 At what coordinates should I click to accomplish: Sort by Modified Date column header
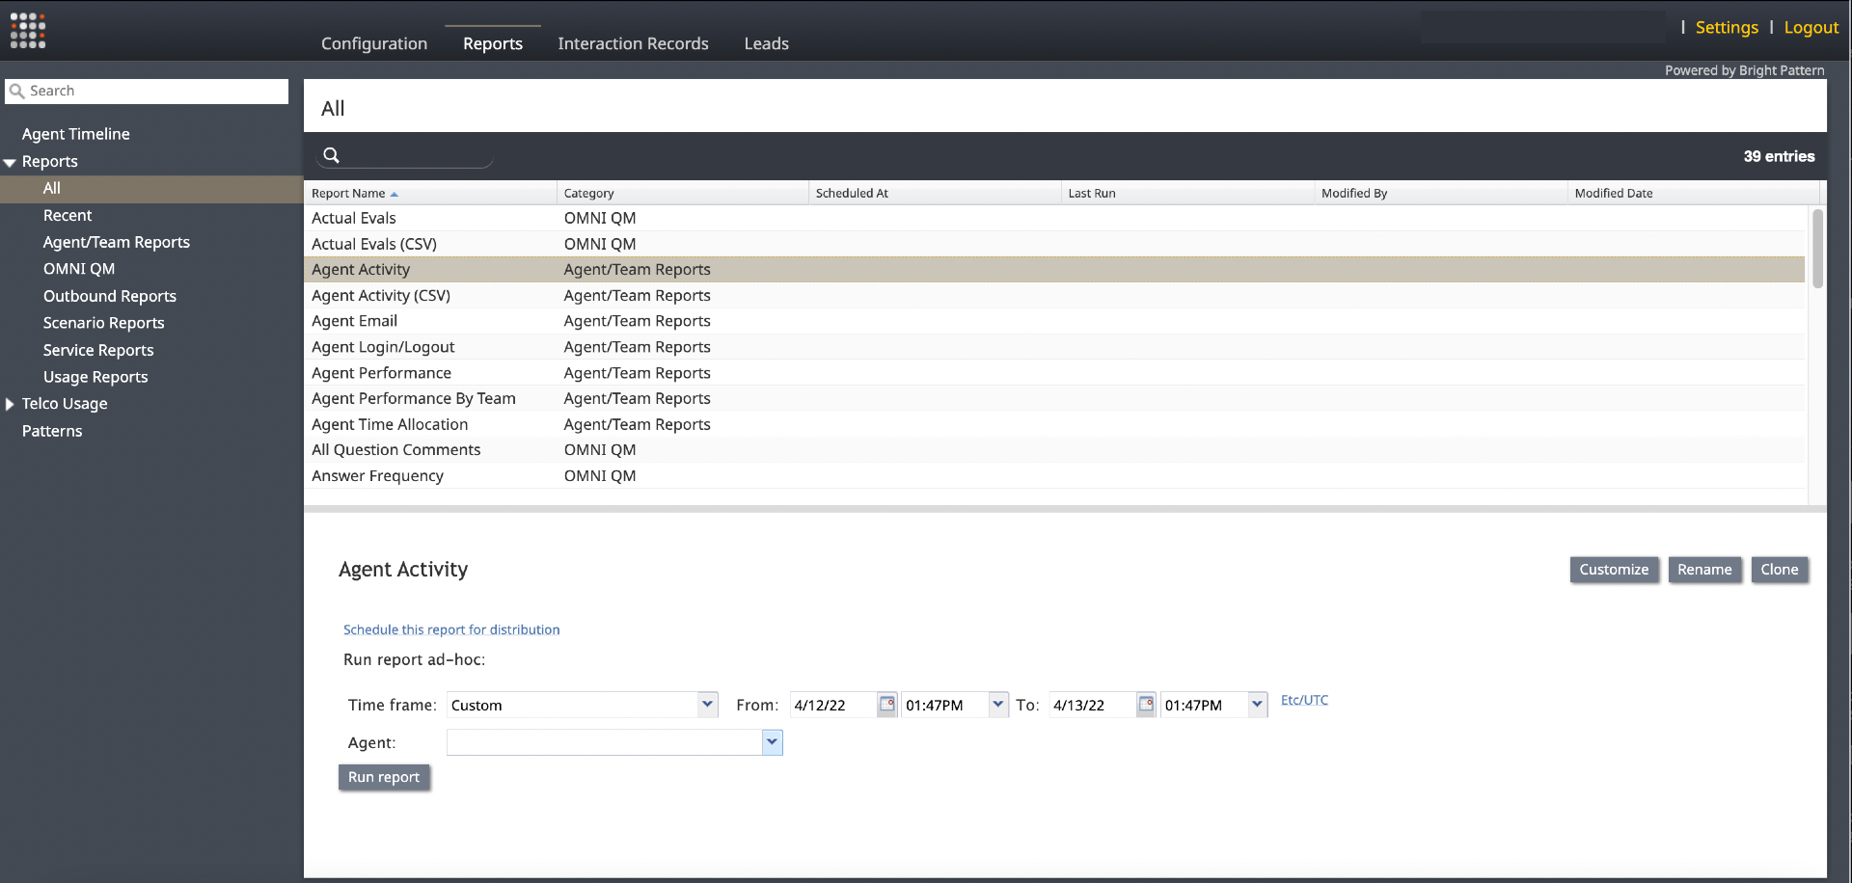click(1693, 193)
